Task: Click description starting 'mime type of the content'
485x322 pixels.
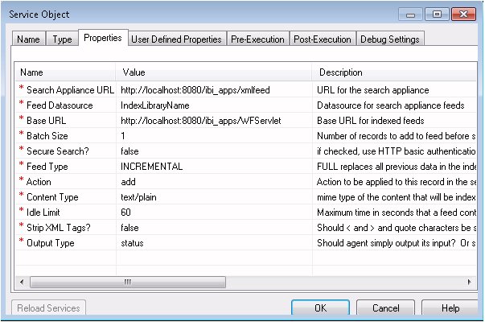Action: point(396,197)
